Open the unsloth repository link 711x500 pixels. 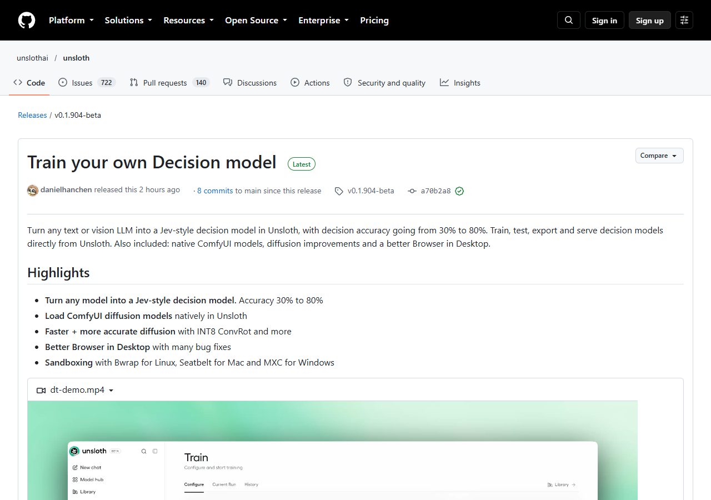[76, 58]
